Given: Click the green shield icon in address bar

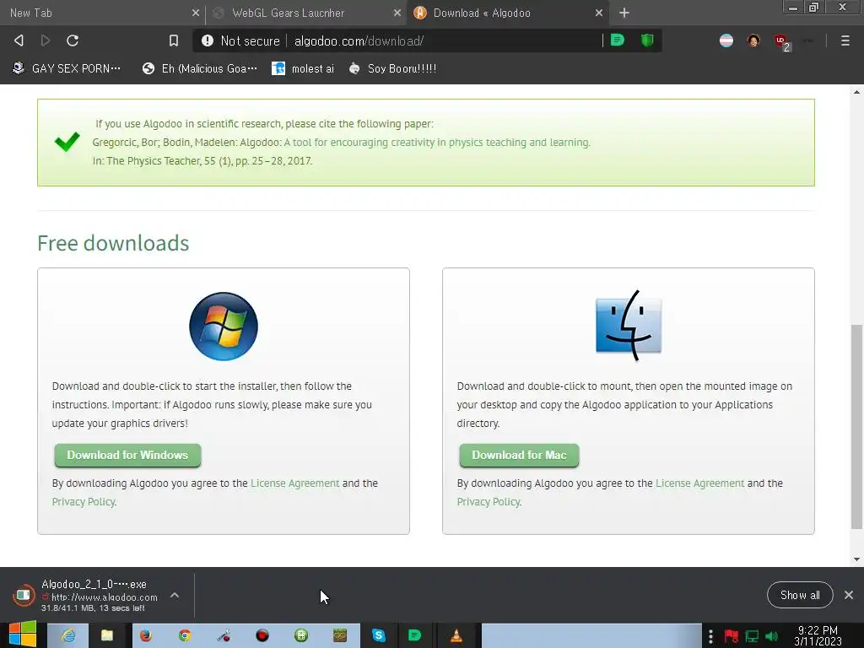Looking at the screenshot, I should click(x=647, y=40).
